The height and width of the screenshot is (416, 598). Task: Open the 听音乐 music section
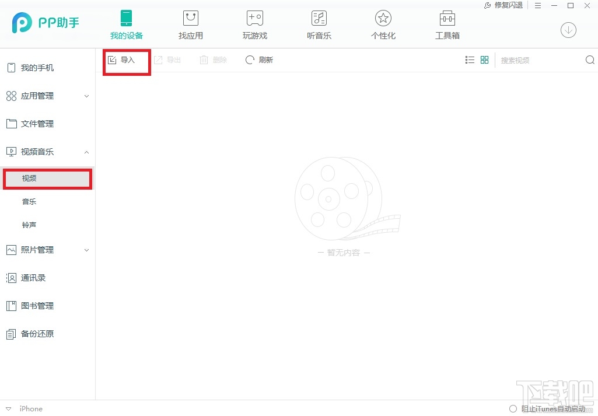point(319,23)
